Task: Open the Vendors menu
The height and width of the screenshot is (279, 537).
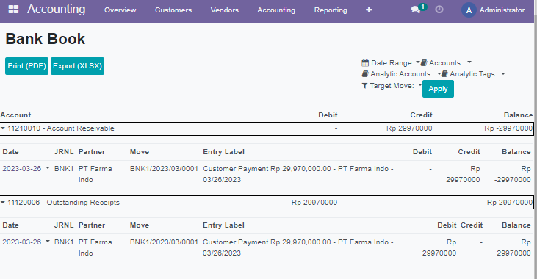Action: pos(224,10)
